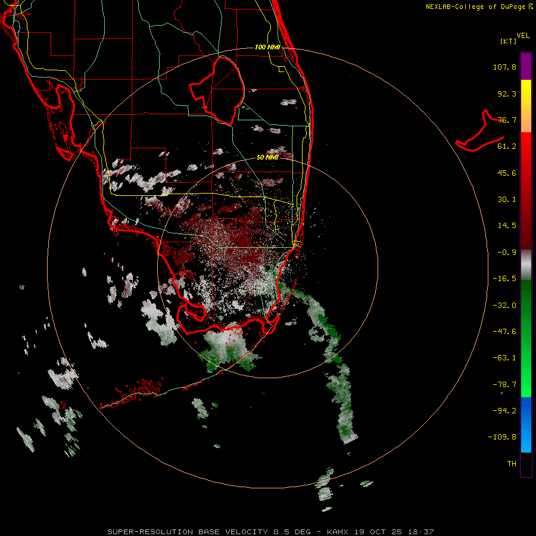The image size is (536, 536).
Task: Click the 100 NMI range ring label
Action: point(267,47)
